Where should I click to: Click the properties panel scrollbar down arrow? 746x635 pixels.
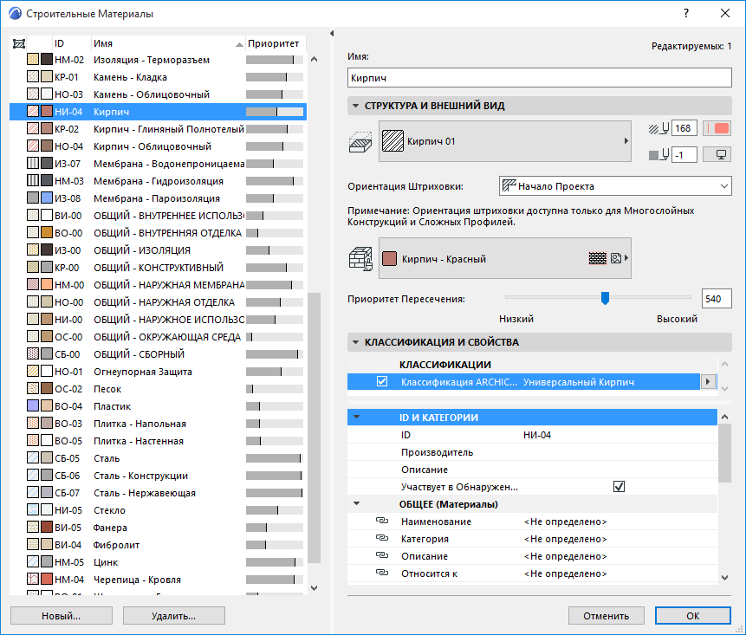point(724,578)
